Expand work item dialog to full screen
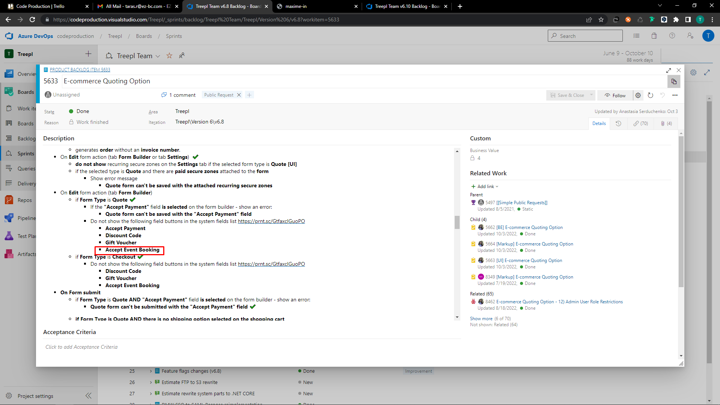 (669, 70)
